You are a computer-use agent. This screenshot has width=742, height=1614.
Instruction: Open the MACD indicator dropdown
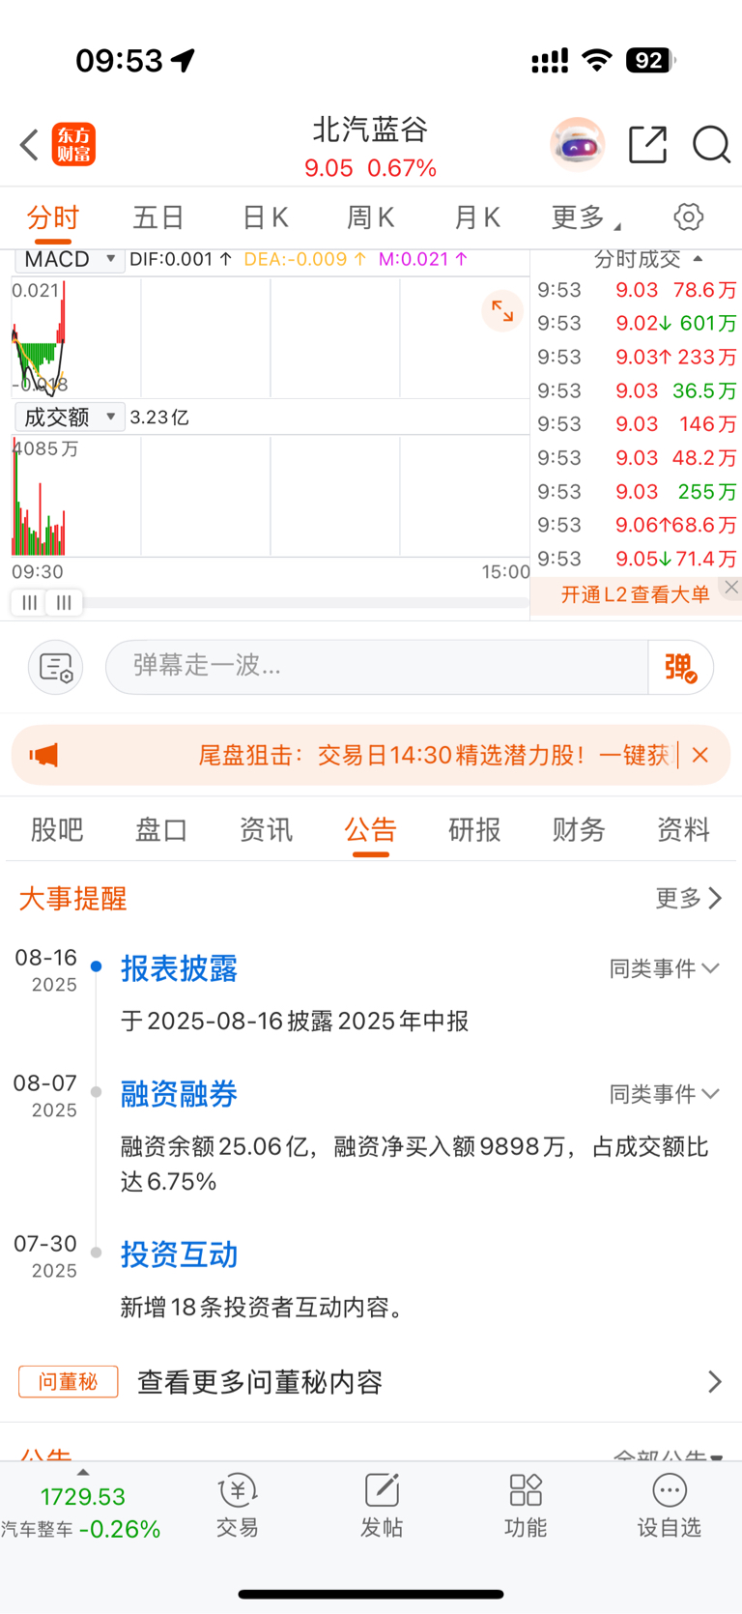click(x=70, y=259)
